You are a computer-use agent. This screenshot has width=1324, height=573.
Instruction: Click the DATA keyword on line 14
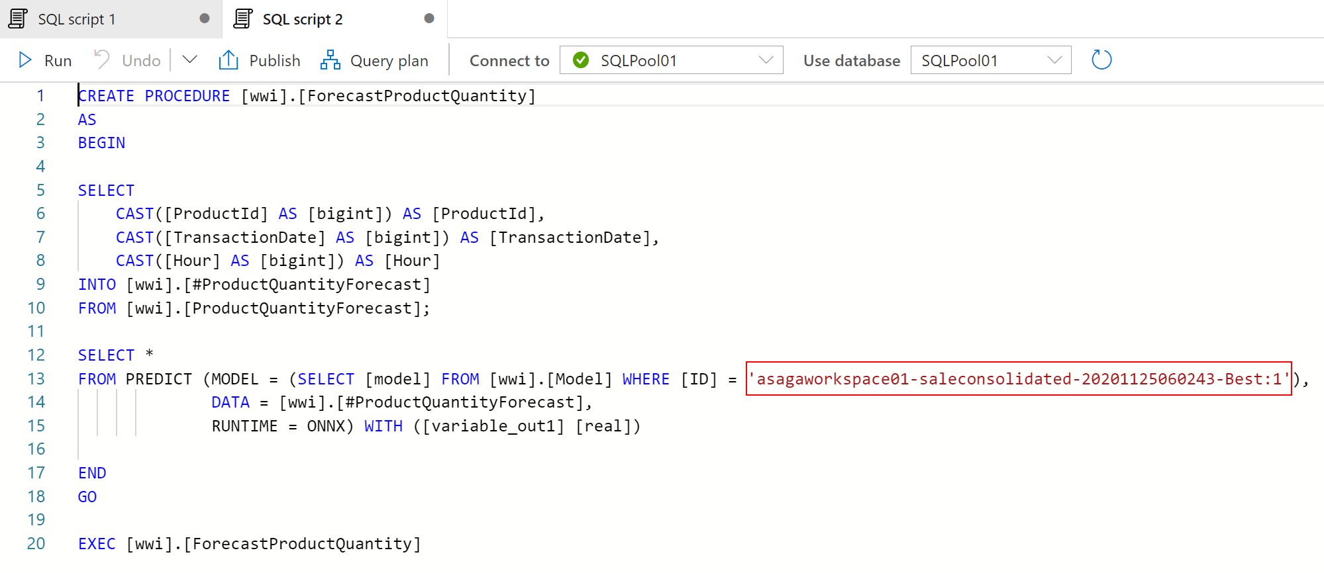[230, 402]
